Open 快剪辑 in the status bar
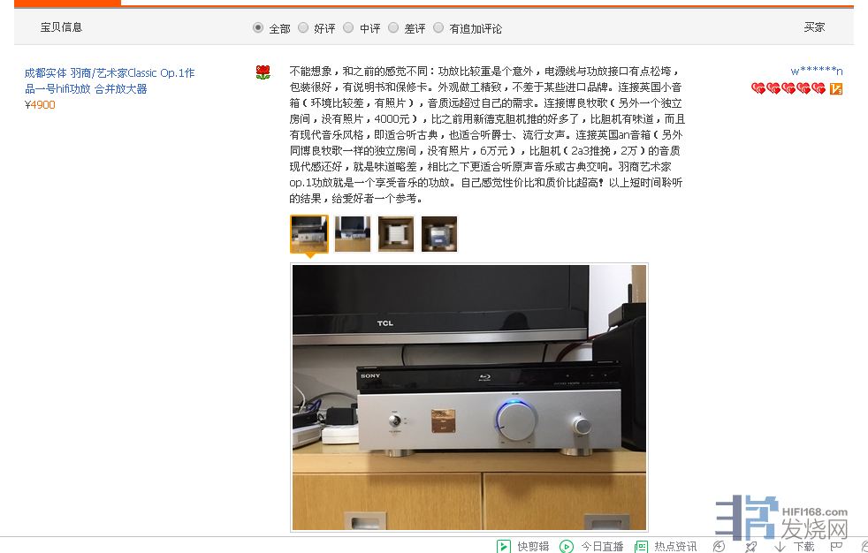Image resolution: width=868 pixels, height=553 pixels. (x=523, y=546)
